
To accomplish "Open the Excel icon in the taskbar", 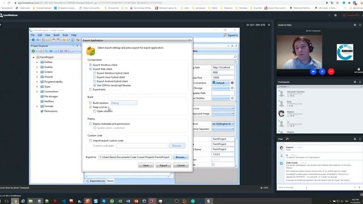I will [120, 201].
